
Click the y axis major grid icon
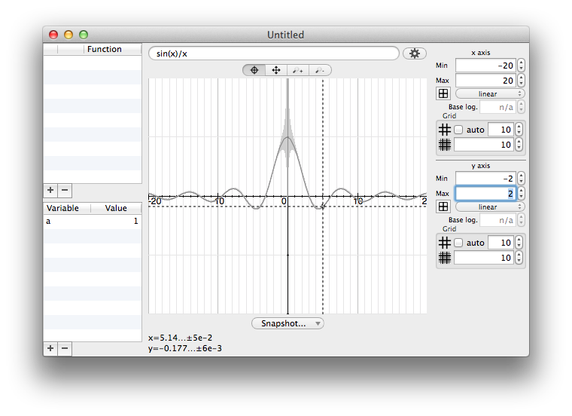444,243
